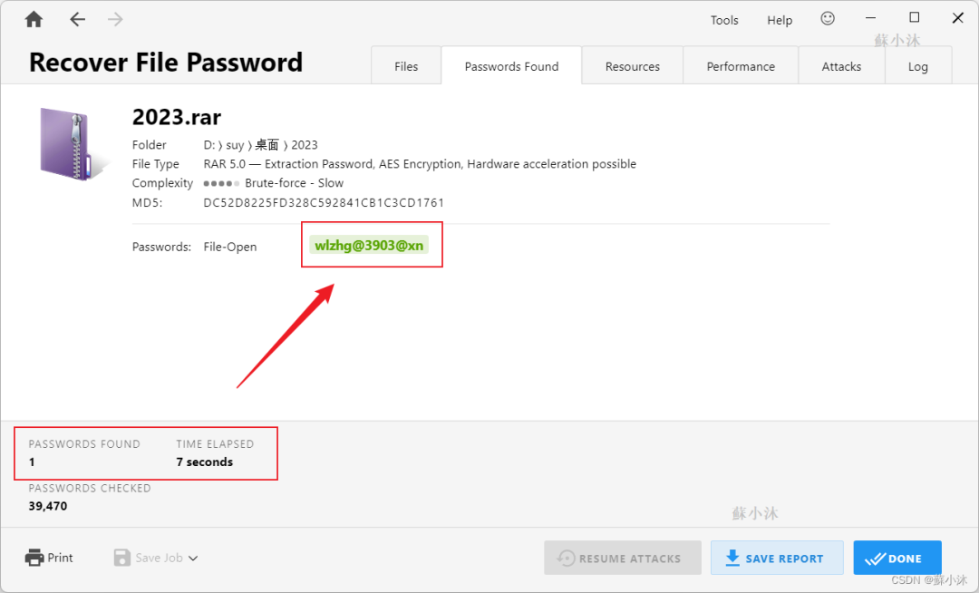Switch to the Files tab
The width and height of the screenshot is (979, 593).
pyautogui.click(x=406, y=66)
